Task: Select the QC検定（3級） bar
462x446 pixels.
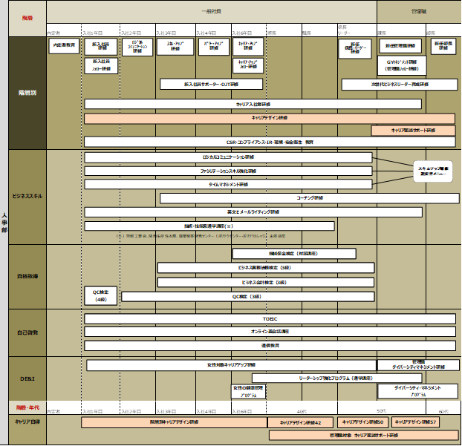Action: pos(248,297)
